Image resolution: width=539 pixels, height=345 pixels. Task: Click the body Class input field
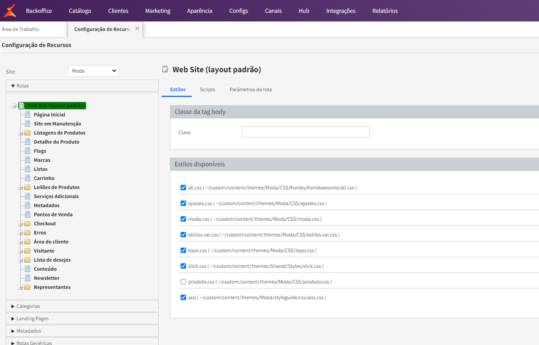coord(306,132)
